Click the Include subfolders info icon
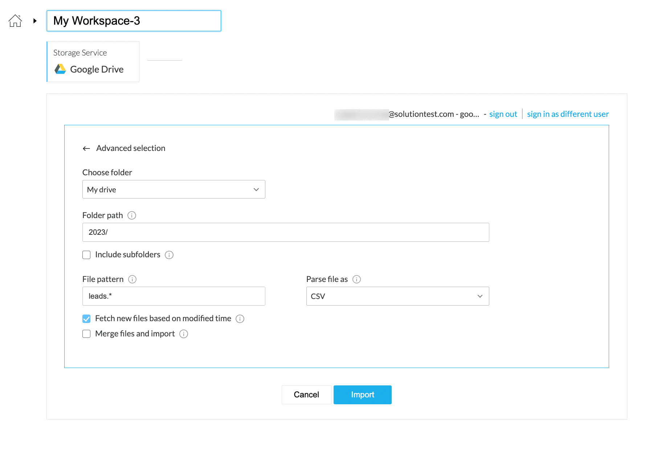The image size is (657, 450). coord(169,255)
